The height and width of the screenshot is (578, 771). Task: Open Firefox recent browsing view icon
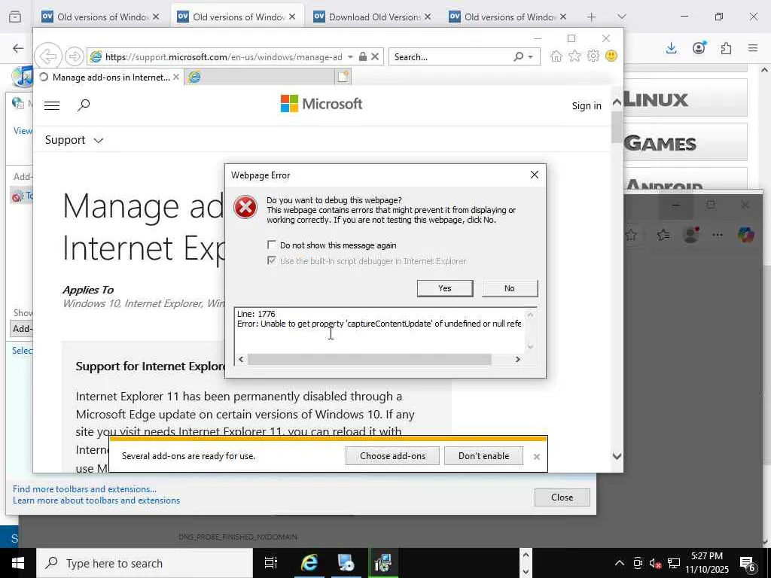tap(15, 17)
